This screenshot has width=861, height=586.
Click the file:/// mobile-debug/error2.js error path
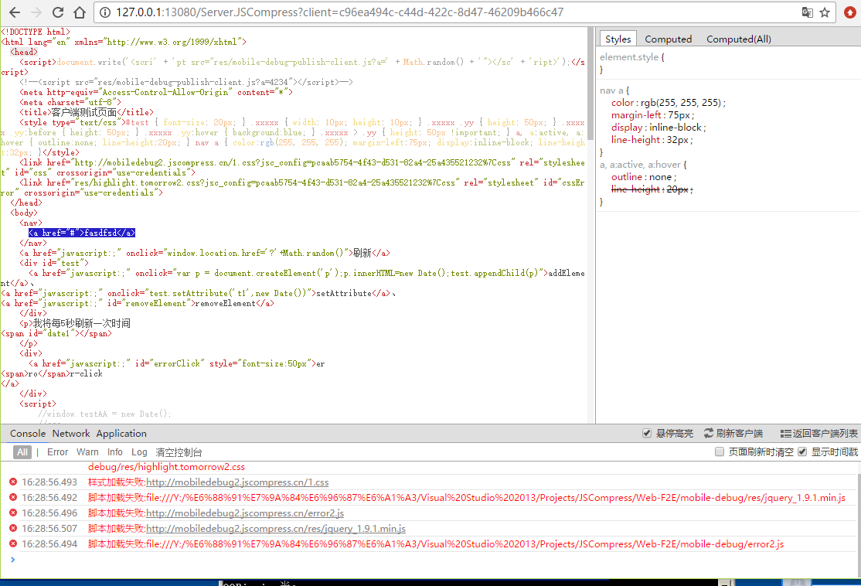(x=465, y=543)
